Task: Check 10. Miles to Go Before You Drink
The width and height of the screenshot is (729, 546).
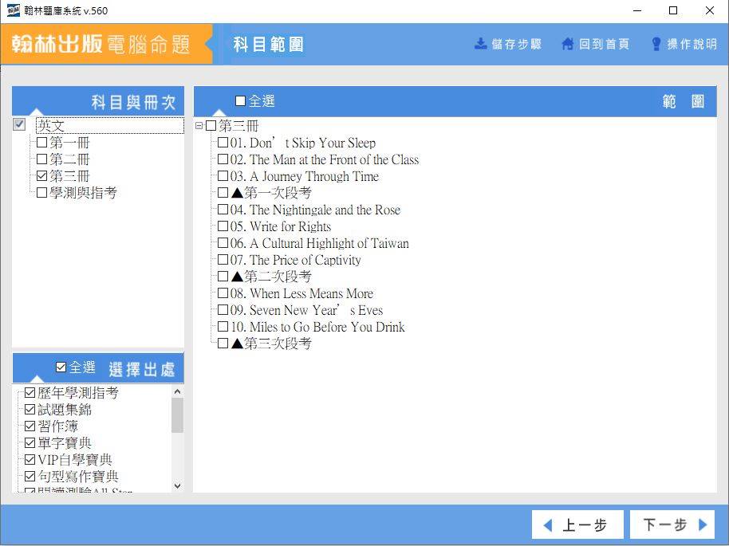Action: (223, 326)
